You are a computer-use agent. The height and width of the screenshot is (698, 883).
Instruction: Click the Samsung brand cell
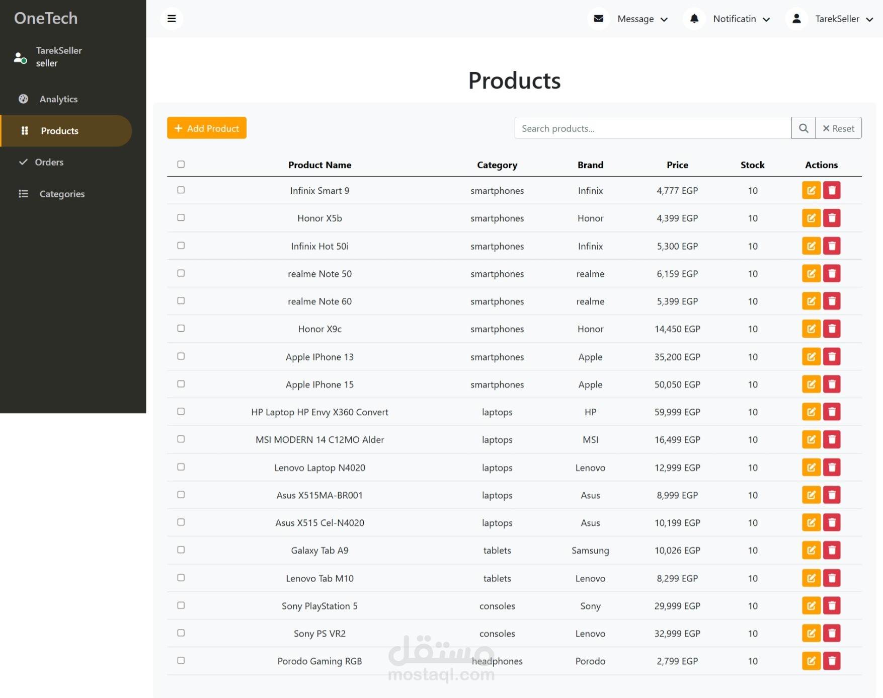coord(590,551)
